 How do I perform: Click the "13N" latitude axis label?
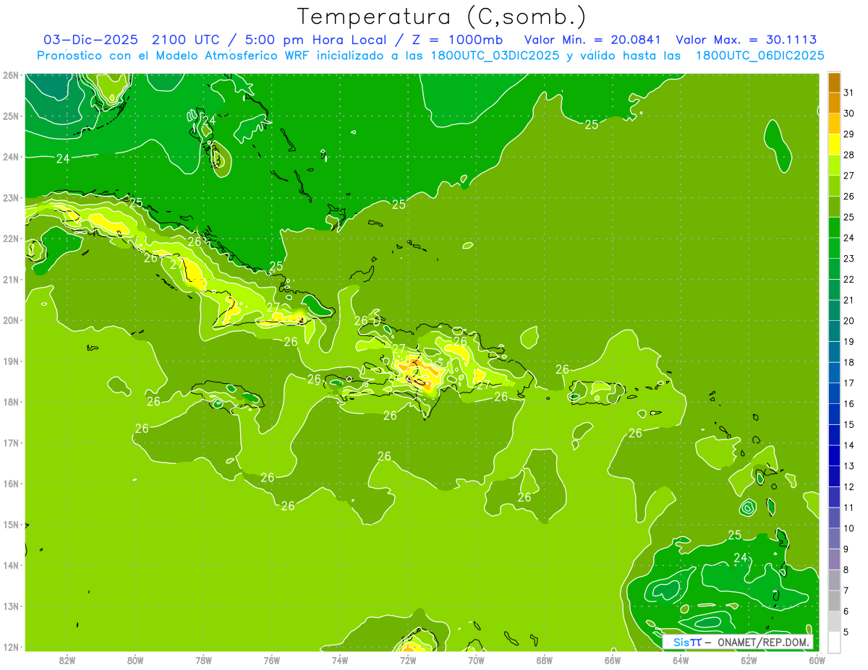pos(11,606)
